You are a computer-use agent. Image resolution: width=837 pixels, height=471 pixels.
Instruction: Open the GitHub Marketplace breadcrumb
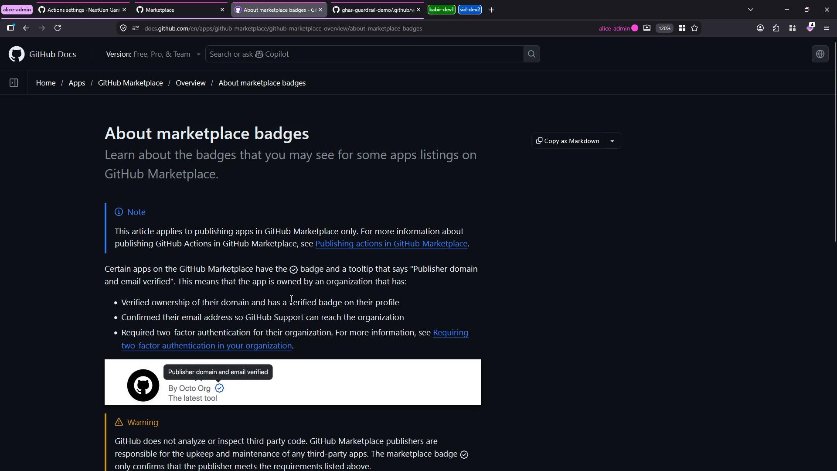click(130, 83)
